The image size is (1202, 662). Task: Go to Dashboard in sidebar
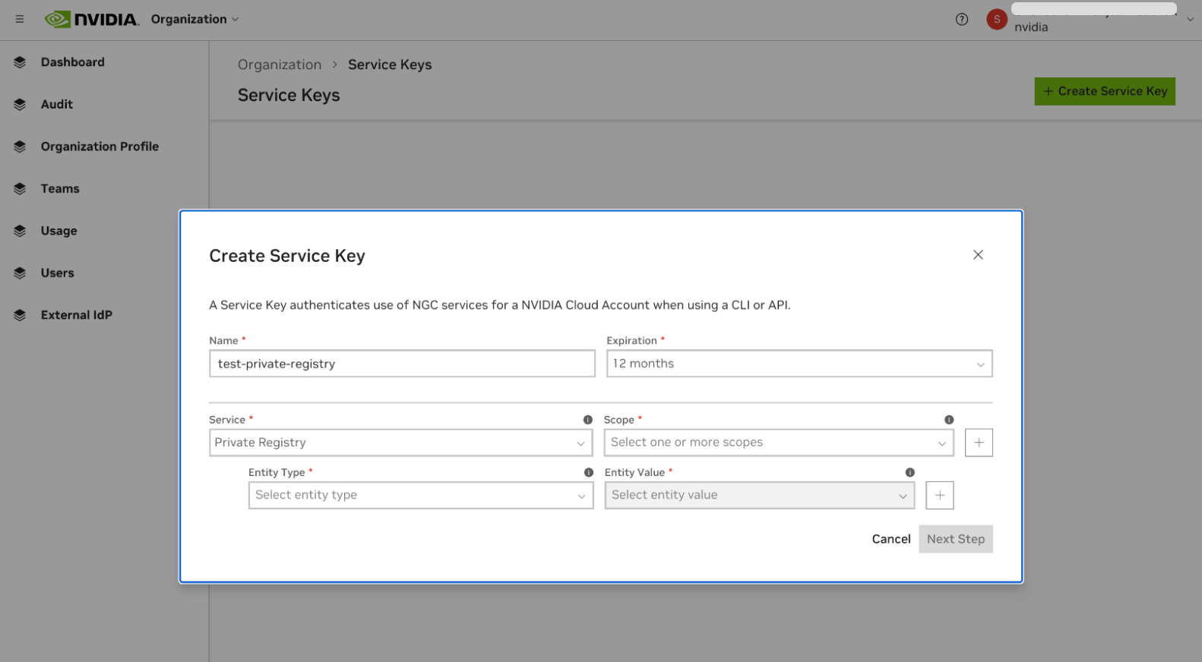point(73,62)
